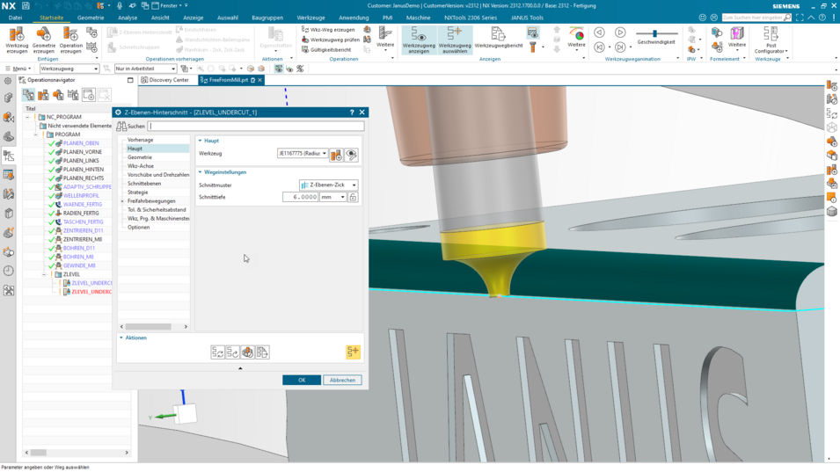The height and width of the screenshot is (472, 840).
Task: Generate toolpath in the dialog Aktionen section
Action: point(217,352)
